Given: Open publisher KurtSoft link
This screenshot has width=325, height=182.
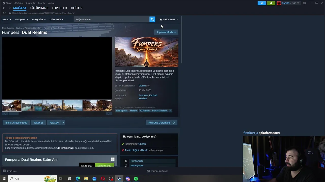Looking at the screenshot, I should 143,99.
